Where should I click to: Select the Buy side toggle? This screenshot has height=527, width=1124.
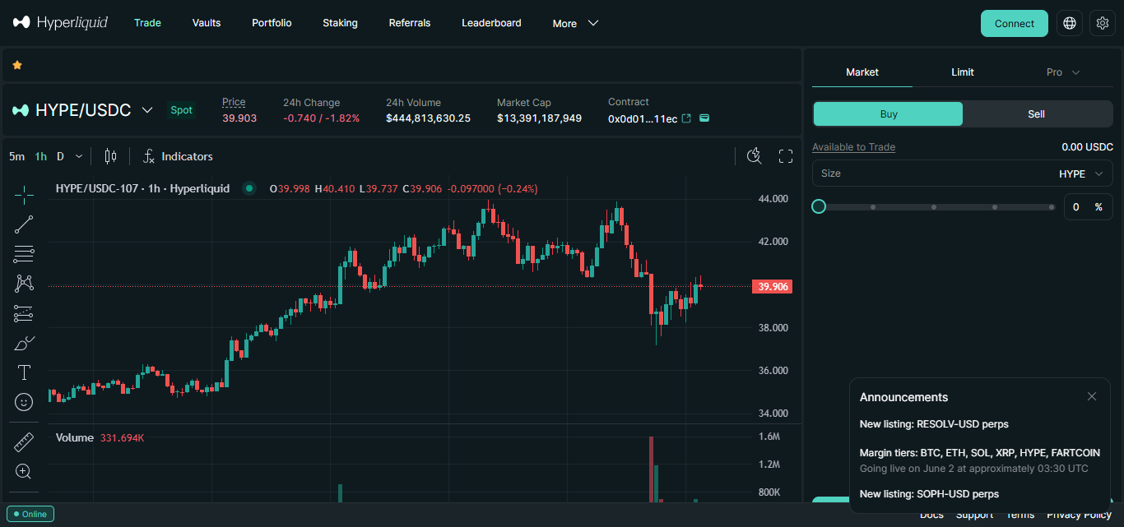(888, 114)
